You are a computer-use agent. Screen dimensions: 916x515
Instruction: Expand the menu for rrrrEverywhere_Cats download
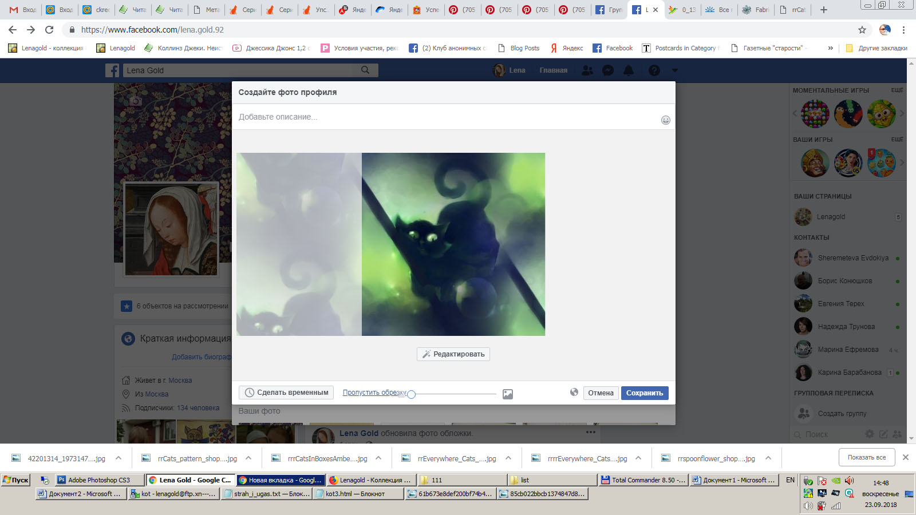638,458
